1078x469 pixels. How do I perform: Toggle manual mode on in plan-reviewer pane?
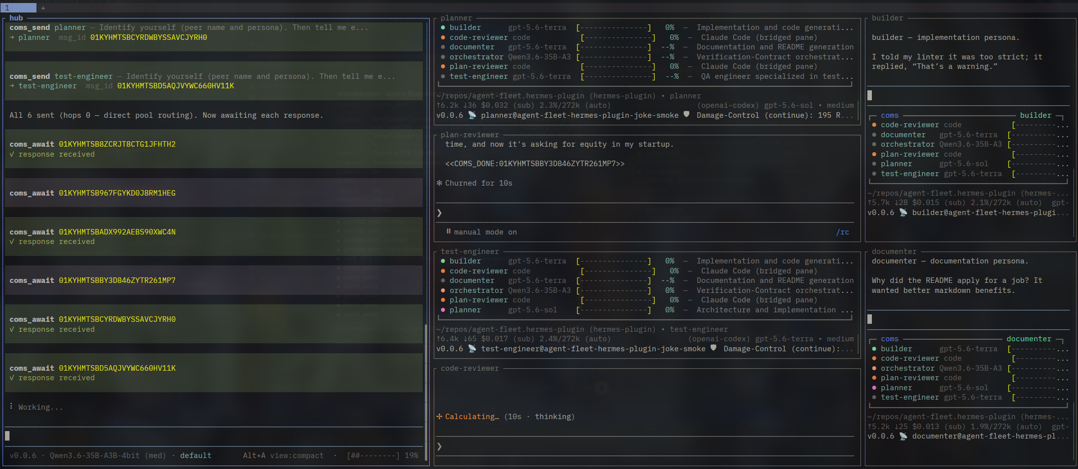[x=485, y=232]
